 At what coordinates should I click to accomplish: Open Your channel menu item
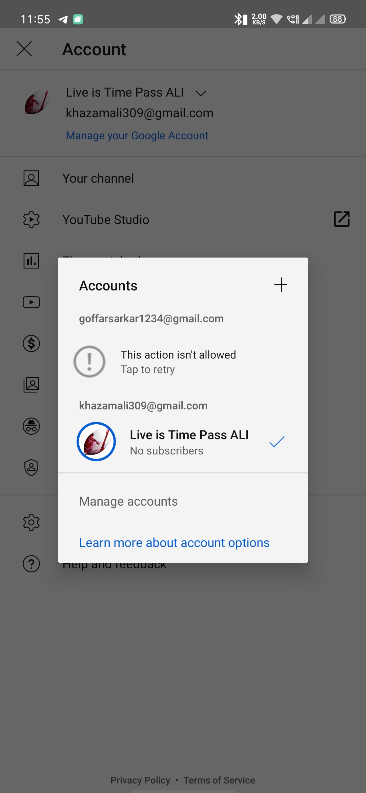tap(183, 178)
